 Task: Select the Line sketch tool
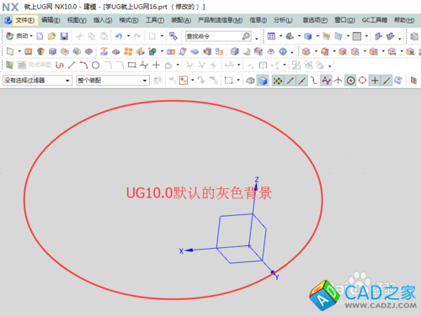(x=72, y=66)
